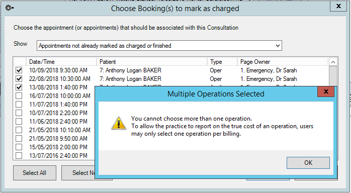
Task: Sort by Type column header
Action: (x=222, y=62)
